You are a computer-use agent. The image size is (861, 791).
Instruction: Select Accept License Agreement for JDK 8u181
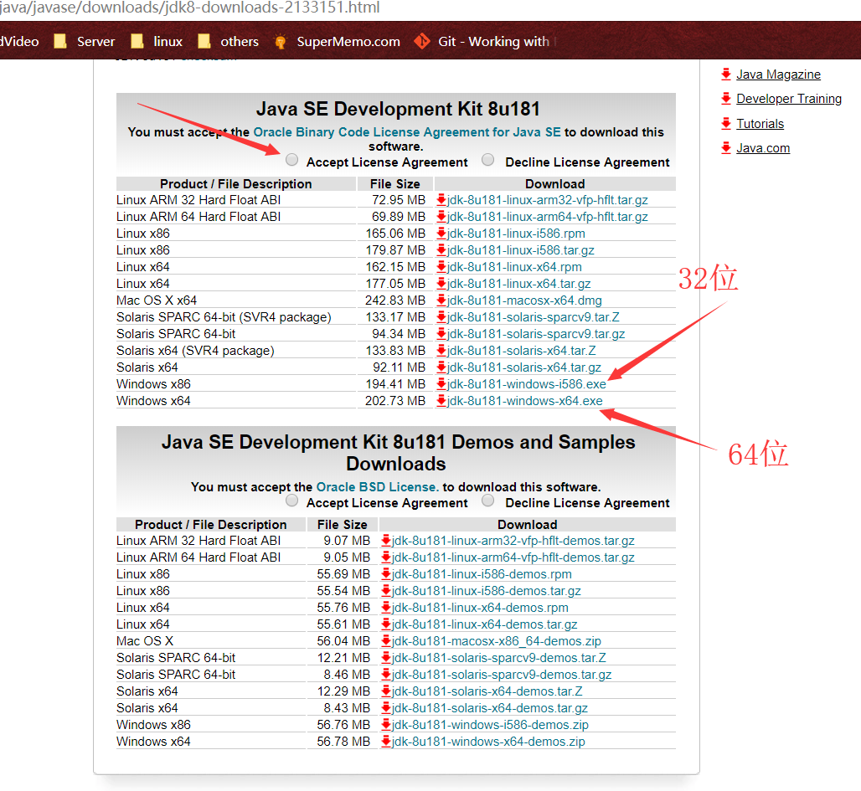coord(292,160)
